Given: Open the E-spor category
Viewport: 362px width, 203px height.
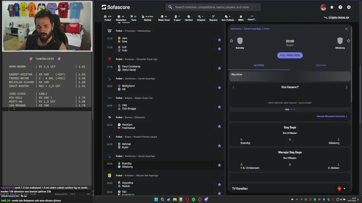Looking at the screenshot, I should (x=177, y=18).
